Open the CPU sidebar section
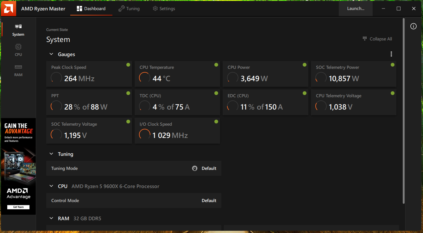The width and height of the screenshot is (423, 233). point(18,50)
